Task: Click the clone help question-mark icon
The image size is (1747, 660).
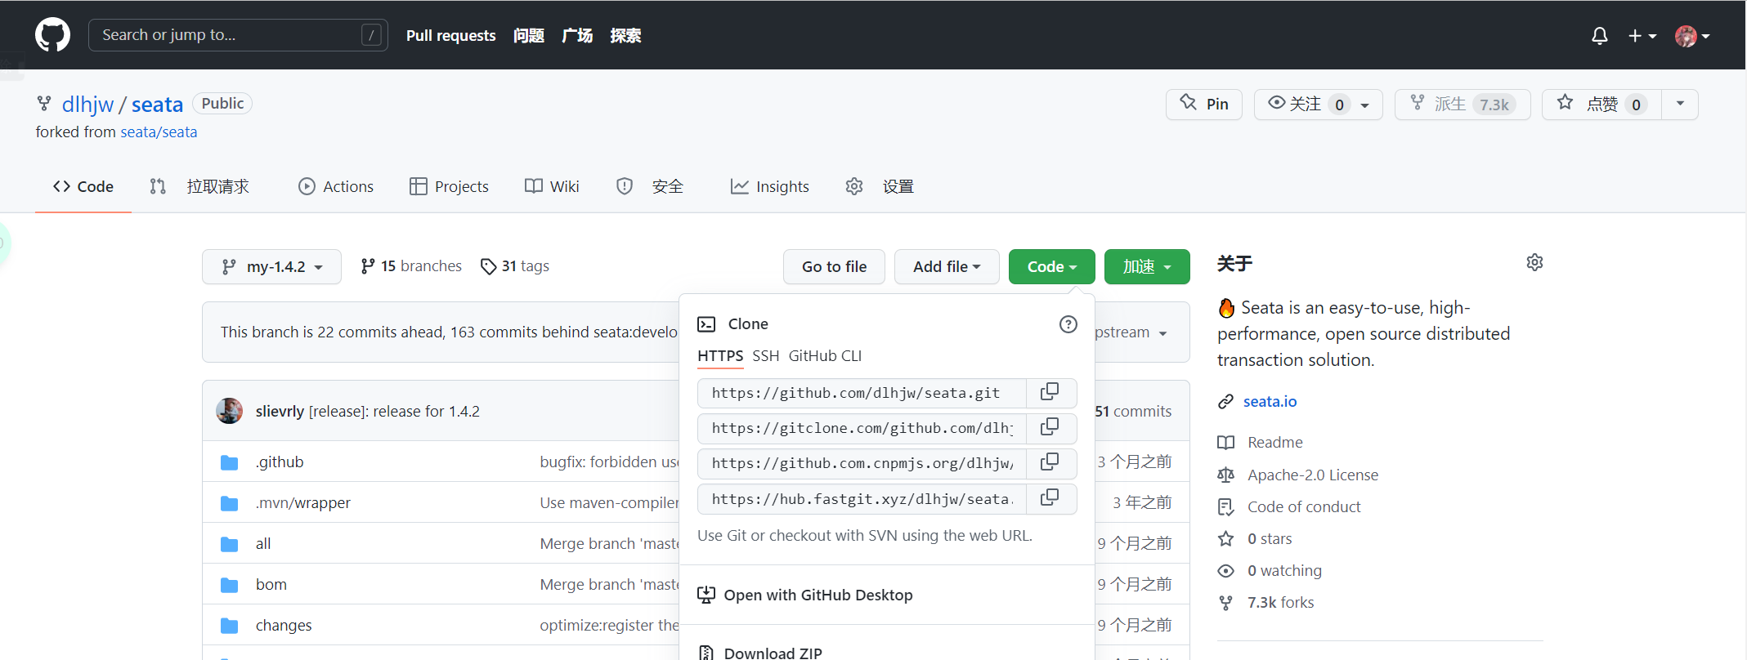Action: point(1068,324)
